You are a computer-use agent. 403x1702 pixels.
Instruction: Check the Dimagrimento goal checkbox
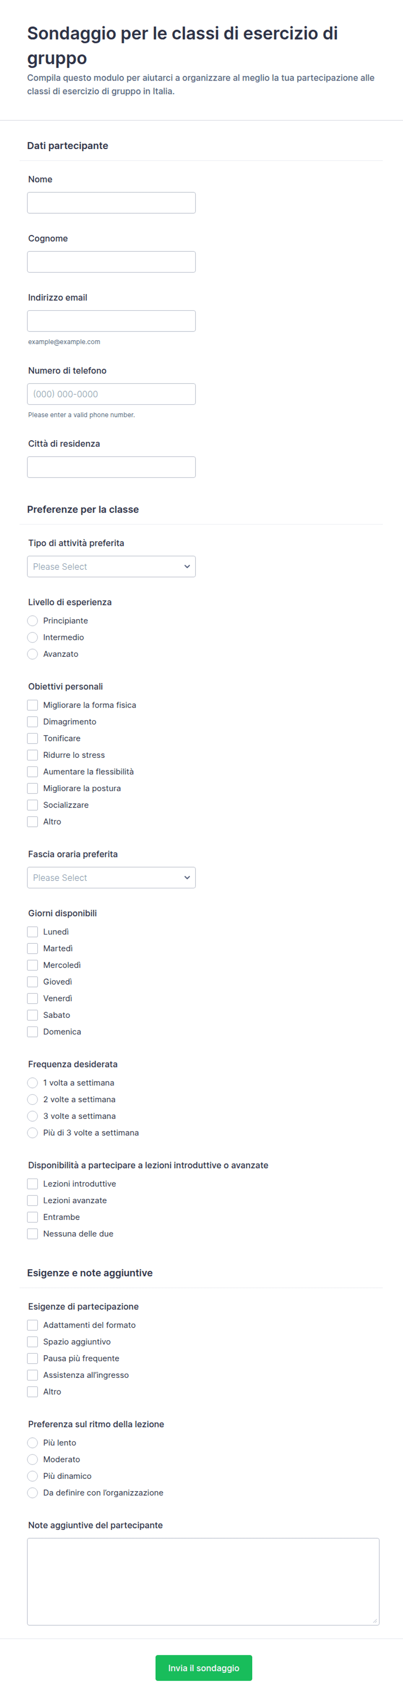(32, 721)
